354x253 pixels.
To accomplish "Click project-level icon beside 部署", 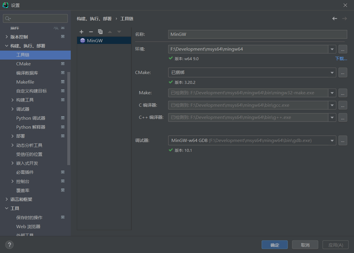I will [x=63, y=136].
